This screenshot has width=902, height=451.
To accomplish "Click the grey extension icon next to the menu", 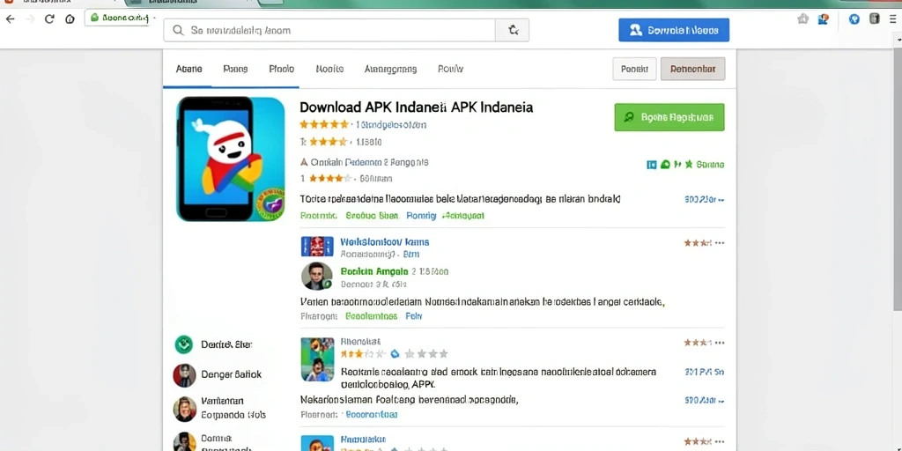I will tap(875, 18).
